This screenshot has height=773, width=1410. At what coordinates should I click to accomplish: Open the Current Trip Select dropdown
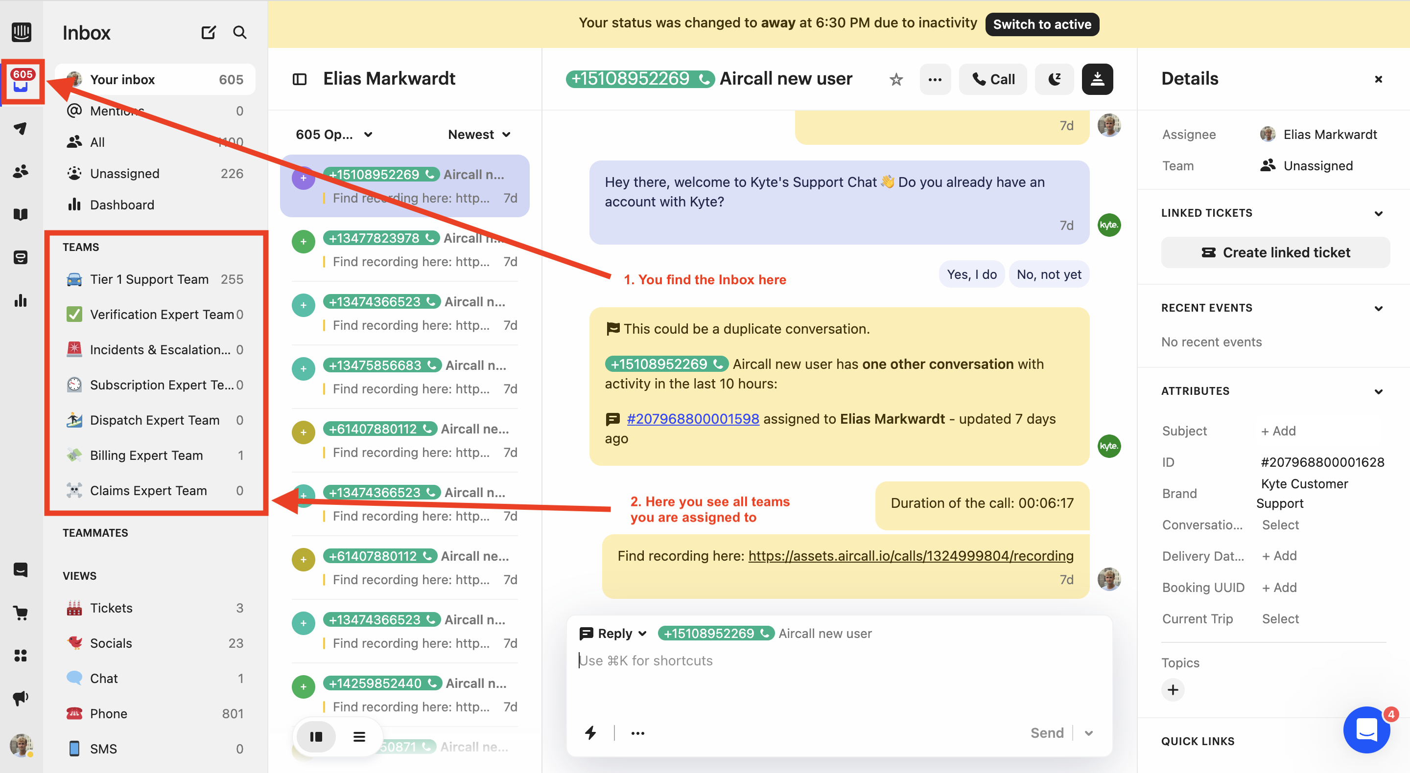(1280, 619)
